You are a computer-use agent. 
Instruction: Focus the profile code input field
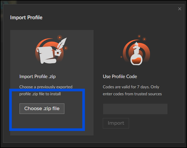pyautogui.click(x=135, y=109)
